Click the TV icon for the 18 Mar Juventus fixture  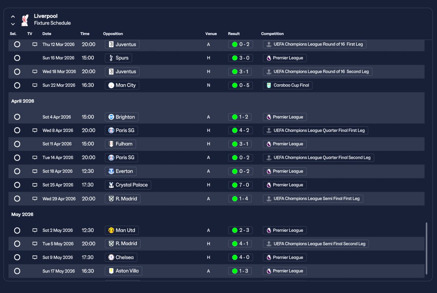coord(35,72)
